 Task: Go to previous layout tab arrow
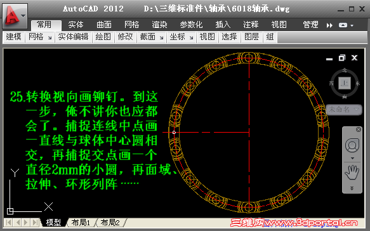[x=17, y=222]
